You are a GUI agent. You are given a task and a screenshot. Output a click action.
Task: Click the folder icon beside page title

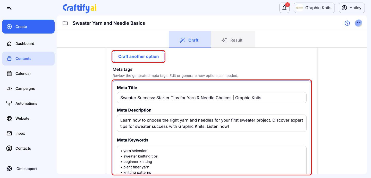65,23
